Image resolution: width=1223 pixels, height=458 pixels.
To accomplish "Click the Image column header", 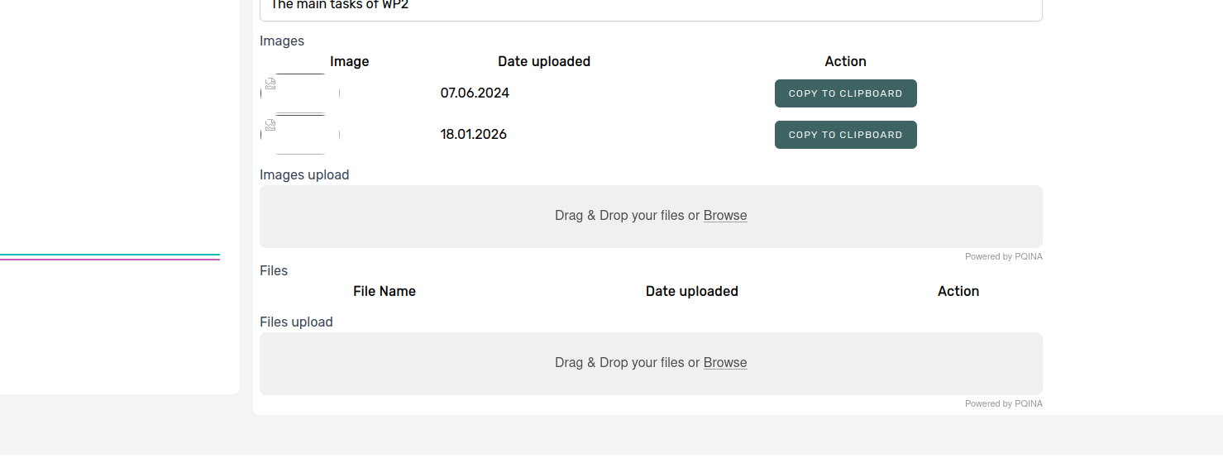I will [x=349, y=62].
